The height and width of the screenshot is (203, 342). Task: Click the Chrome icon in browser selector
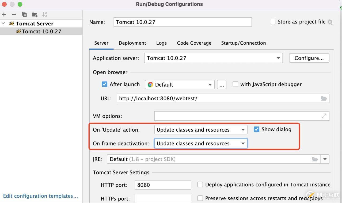tap(150, 85)
